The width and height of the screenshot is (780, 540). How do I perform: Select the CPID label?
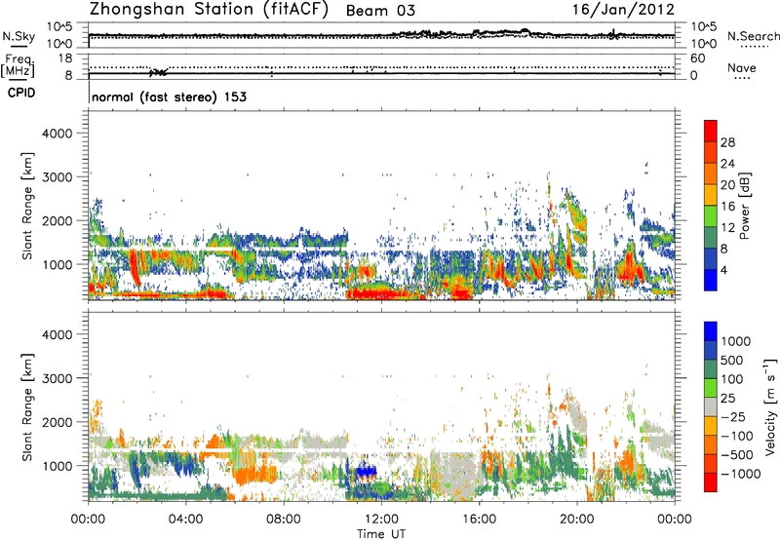point(21,93)
